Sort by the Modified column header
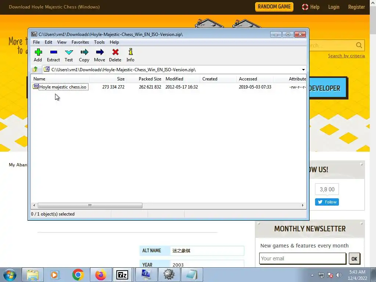 [181, 79]
